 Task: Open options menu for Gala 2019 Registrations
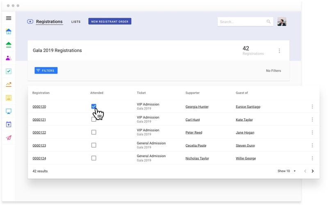coord(279,51)
